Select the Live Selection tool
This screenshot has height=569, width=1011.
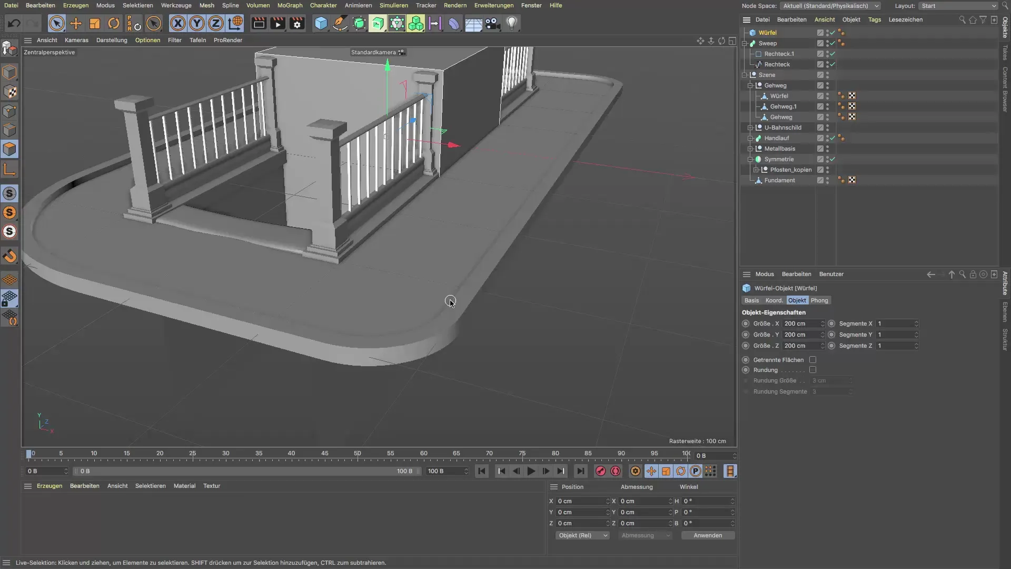click(56, 23)
